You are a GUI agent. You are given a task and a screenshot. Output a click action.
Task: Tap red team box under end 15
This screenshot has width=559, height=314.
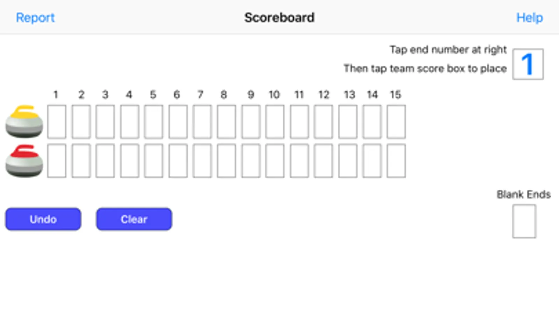pos(396,161)
